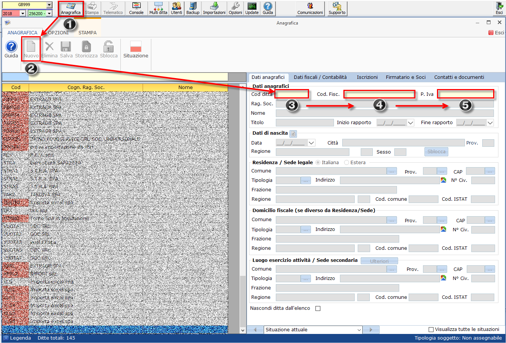The height and width of the screenshot is (343, 506).
Task: Open Multi ditta tool
Action: coord(158,8)
